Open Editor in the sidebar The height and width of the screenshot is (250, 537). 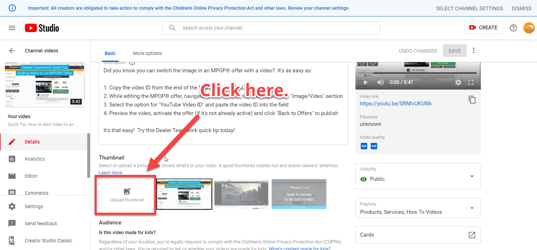pos(44,176)
